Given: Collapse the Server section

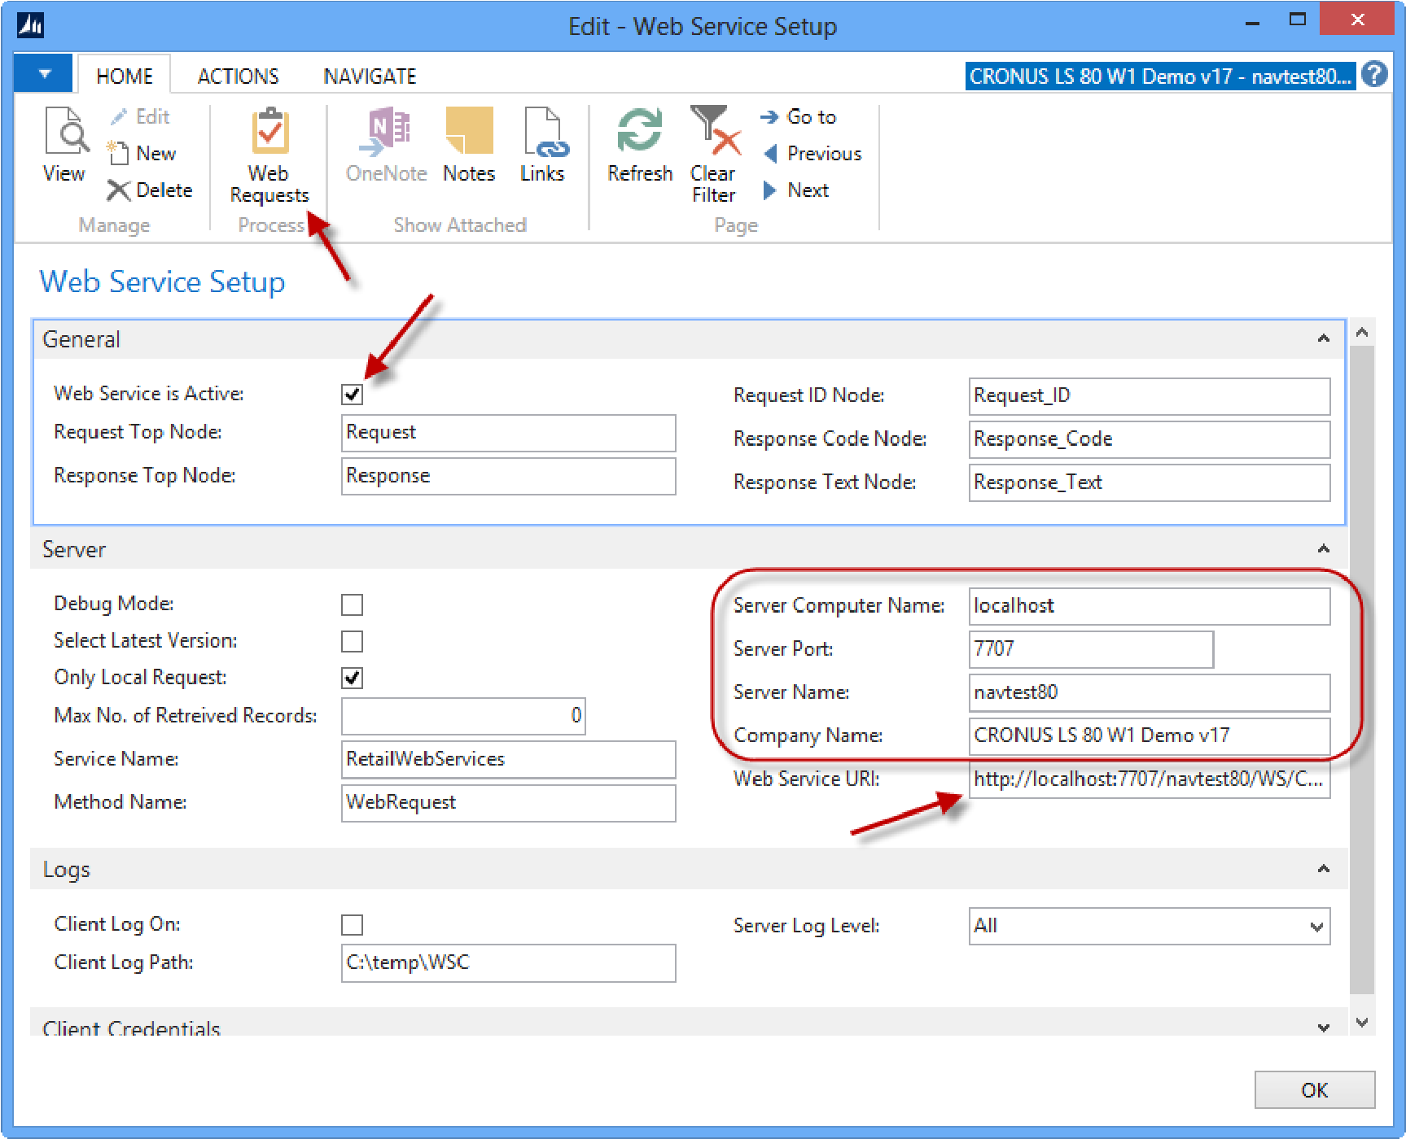Looking at the screenshot, I should click(1323, 549).
